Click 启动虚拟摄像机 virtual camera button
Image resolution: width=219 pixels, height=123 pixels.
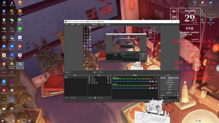pyautogui.click(x=169, y=83)
